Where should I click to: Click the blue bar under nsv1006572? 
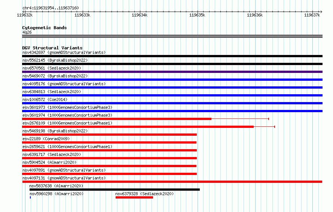pos(172,103)
